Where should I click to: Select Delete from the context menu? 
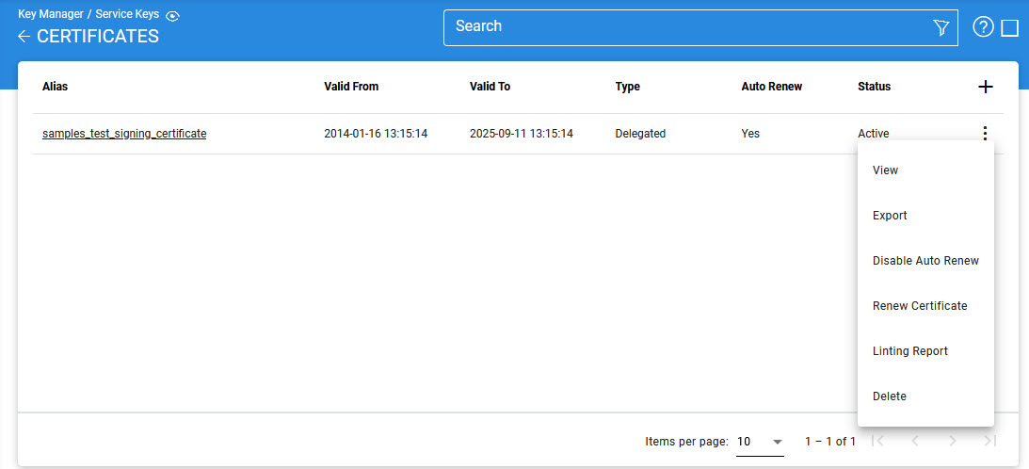point(890,396)
